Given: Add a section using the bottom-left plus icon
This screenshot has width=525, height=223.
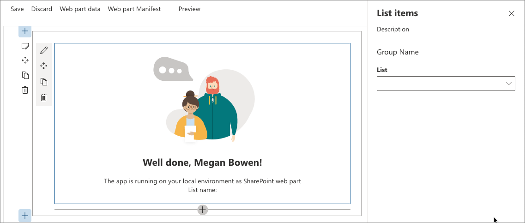Looking at the screenshot, I should 25,215.
